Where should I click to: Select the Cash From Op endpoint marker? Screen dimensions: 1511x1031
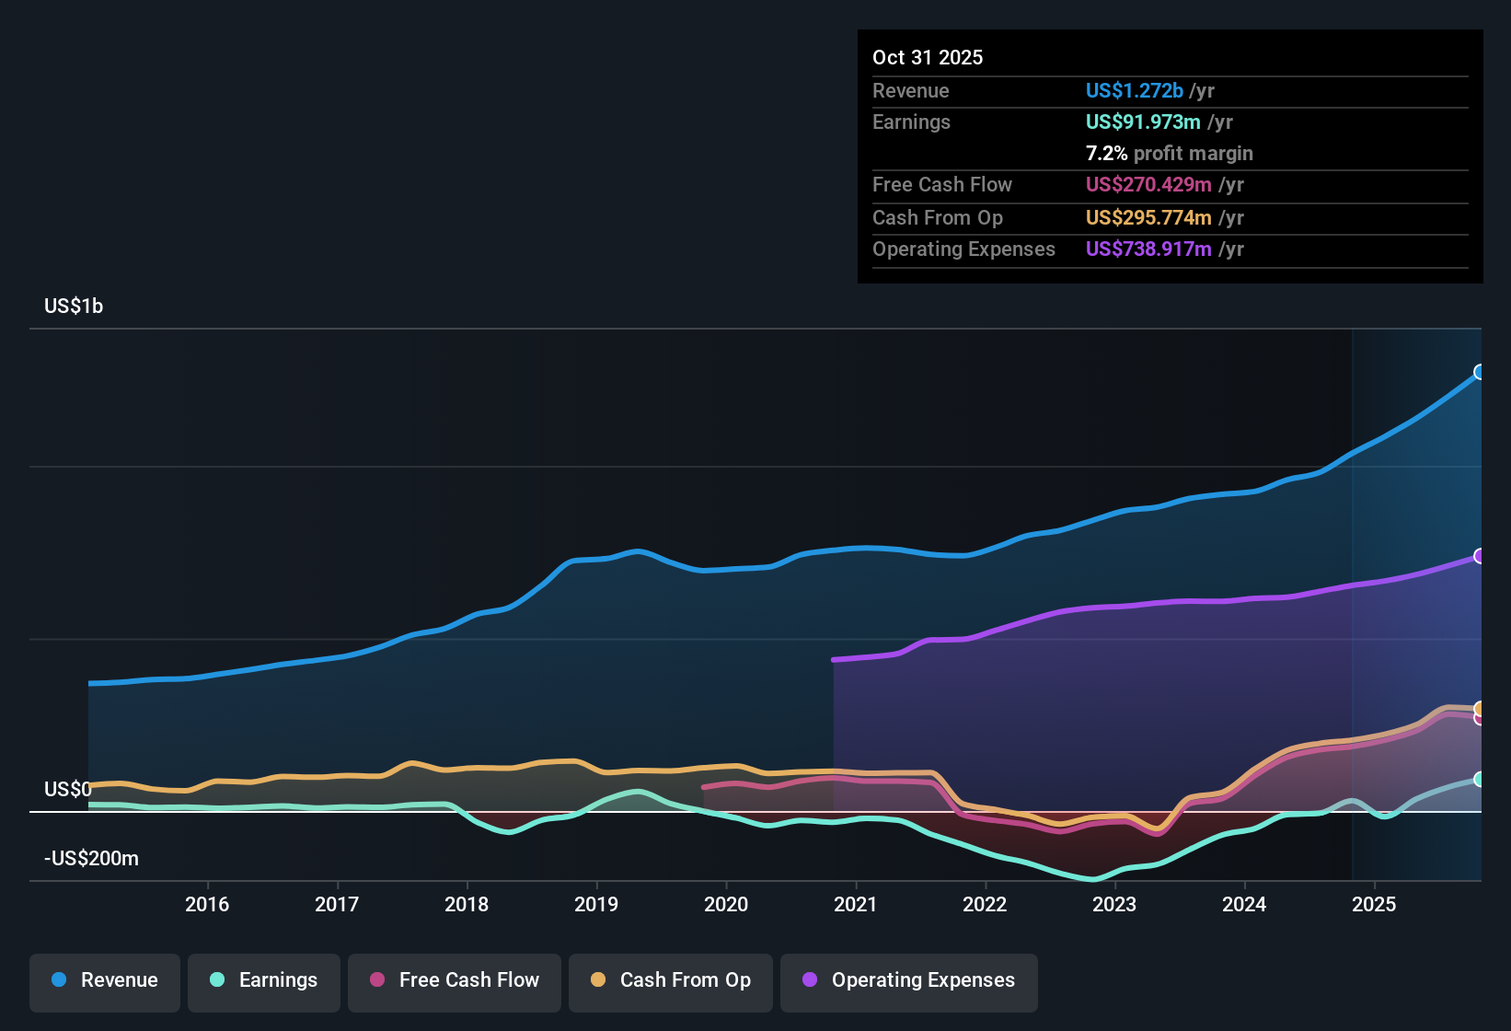[1480, 709]
